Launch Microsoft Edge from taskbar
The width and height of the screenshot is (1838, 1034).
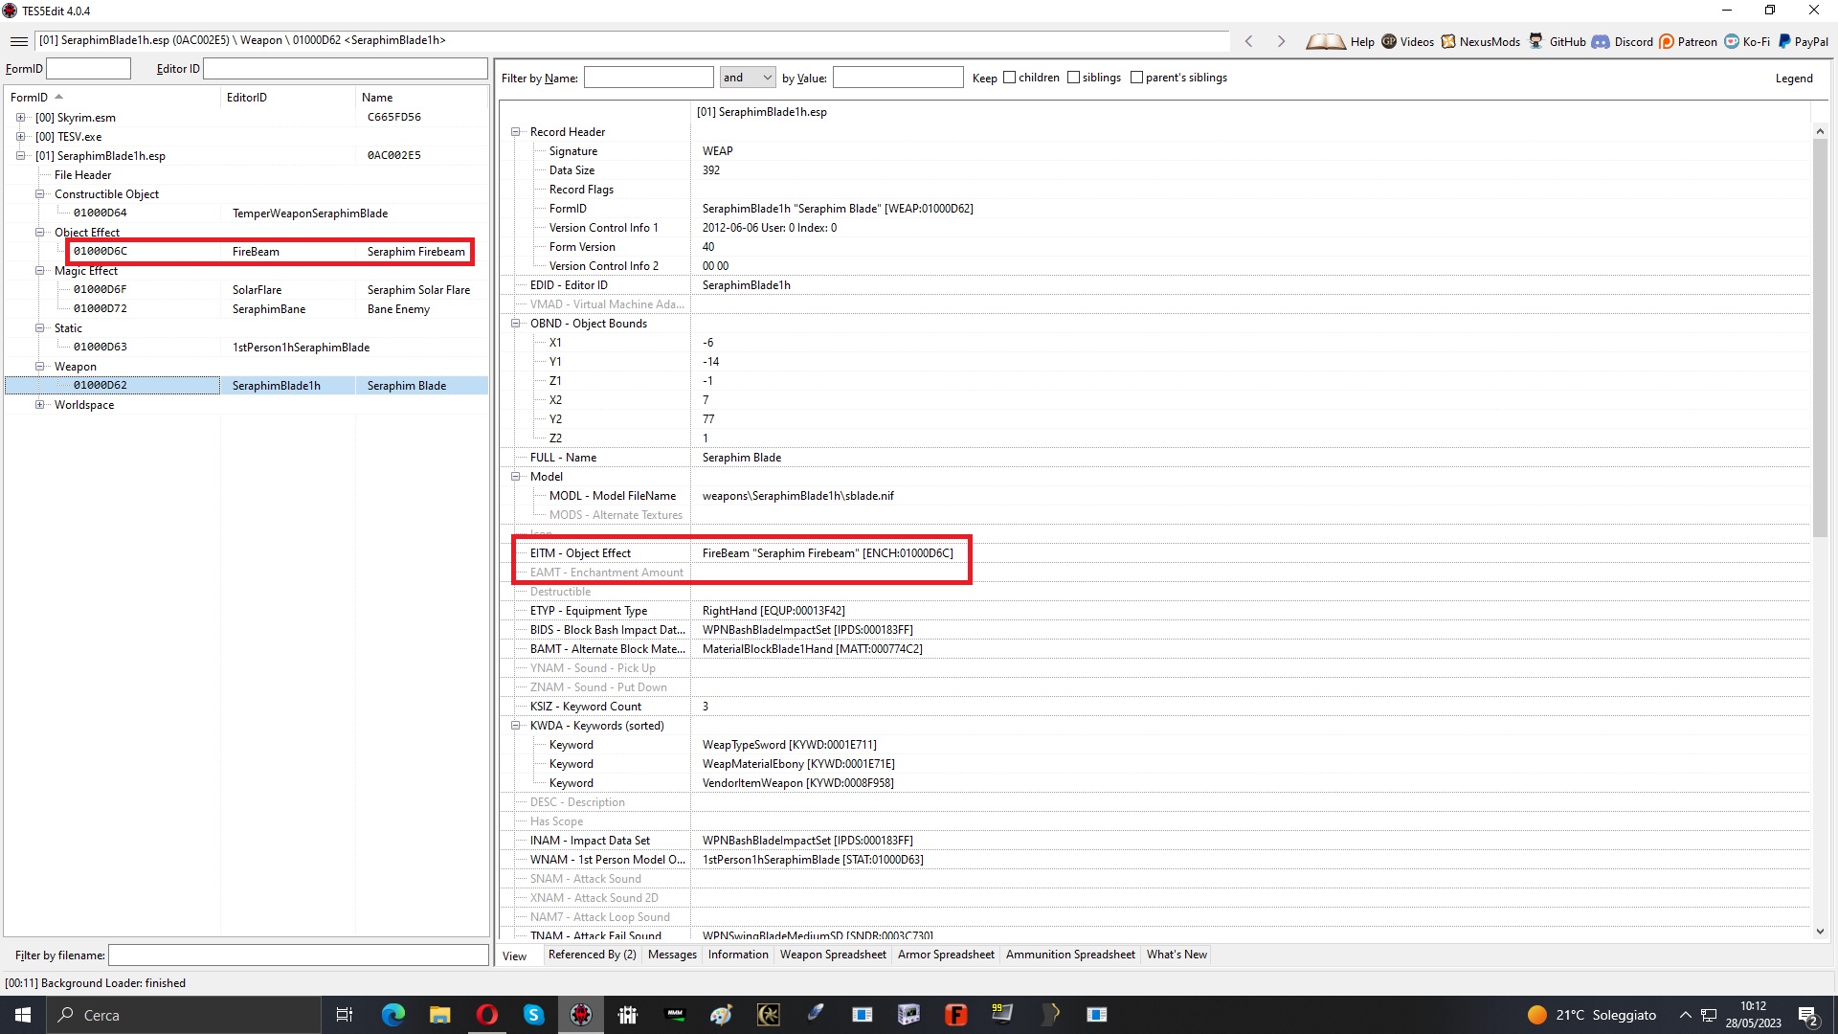click(x=392, y=1015)
